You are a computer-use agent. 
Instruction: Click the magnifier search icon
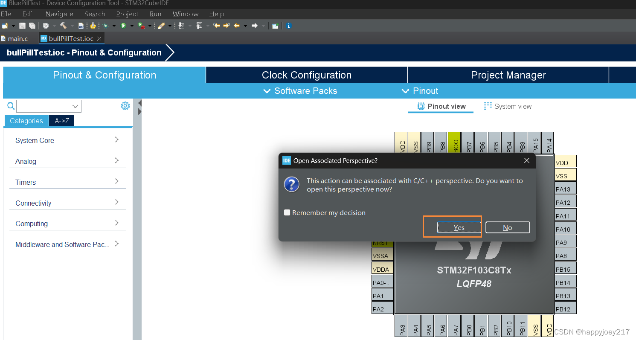point(11,106)
